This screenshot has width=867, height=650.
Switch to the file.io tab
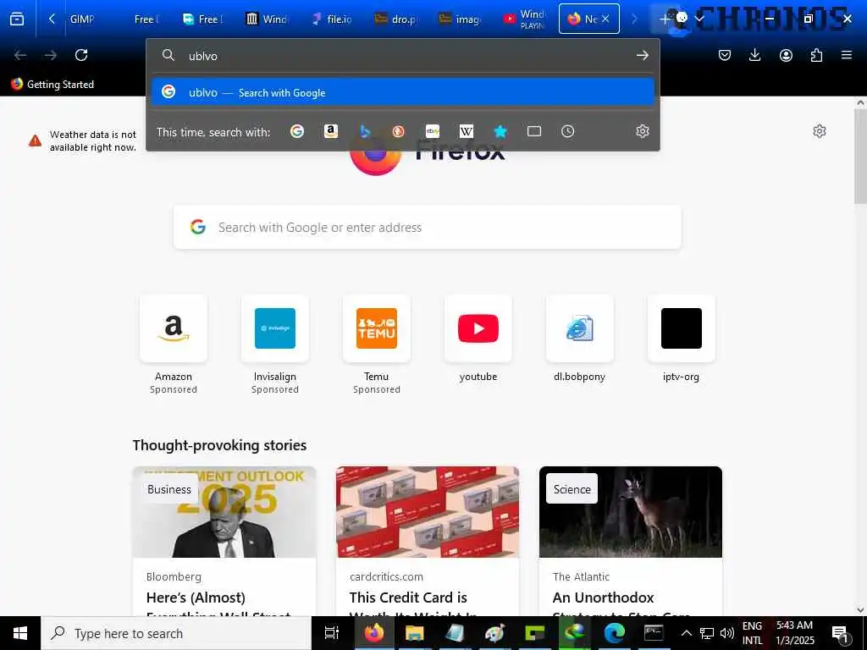click(x=332, y=19)
